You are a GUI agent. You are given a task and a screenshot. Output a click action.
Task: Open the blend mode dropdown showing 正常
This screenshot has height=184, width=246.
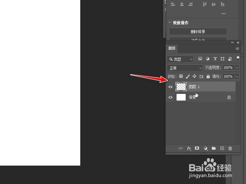coord(184,67)
